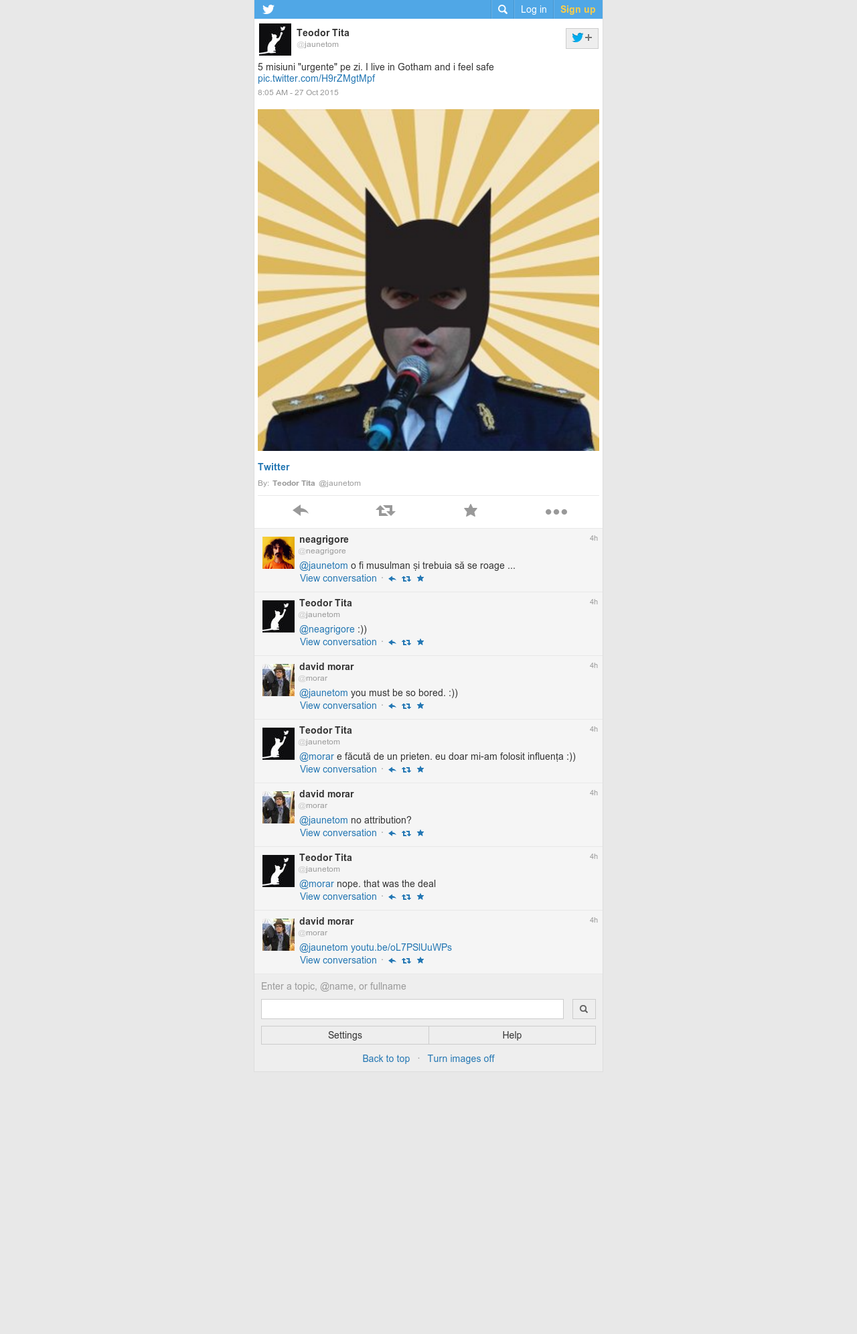The width and height of the screenshot is (857, 1334).
Task: Click @morar mention in 'nope' tweet
Action: click(x=317, y=884)
